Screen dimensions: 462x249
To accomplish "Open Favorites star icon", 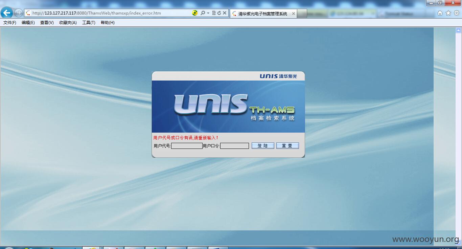I will click(x=448, y=13).
